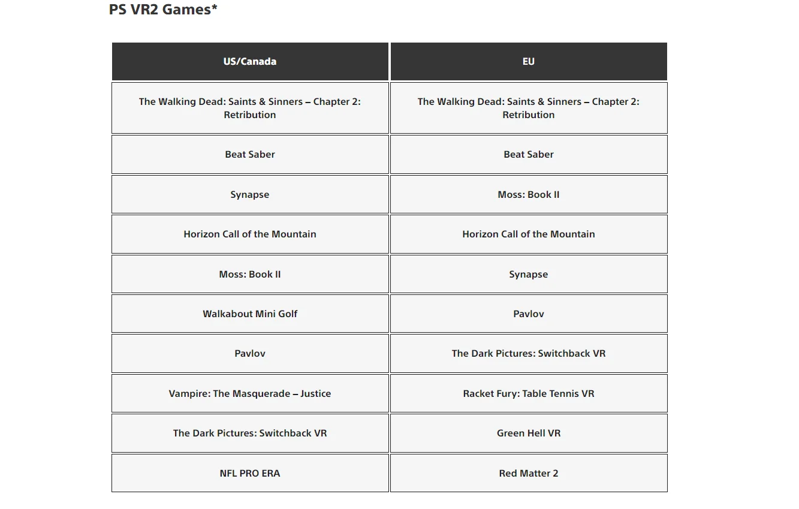The image size is (799, 509).
Task: Select the Green Hell VR cell
Action: (528, 433)
